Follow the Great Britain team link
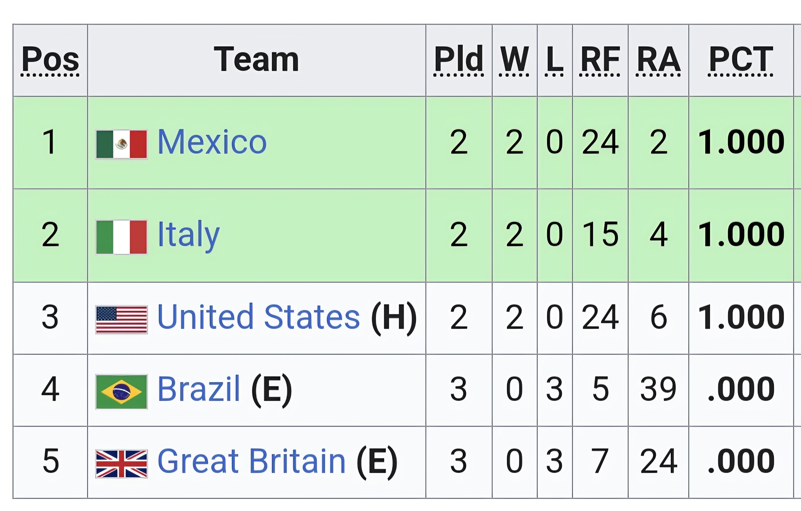The image size is (801, 511). [x=252, y=461]
